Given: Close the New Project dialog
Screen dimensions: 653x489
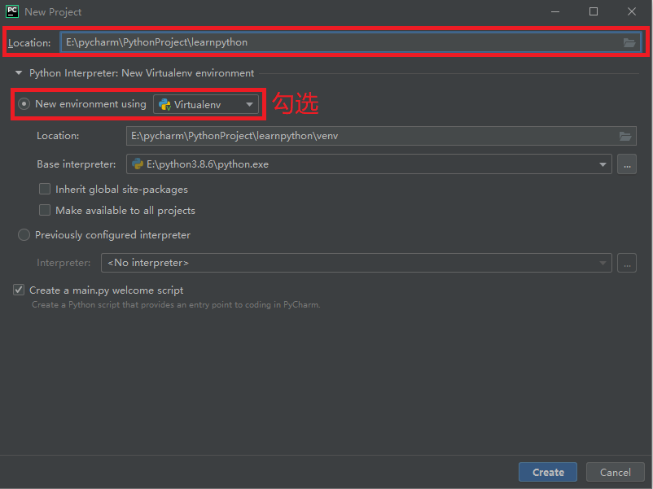Looking at the screenshot, I should click(632, 11).
